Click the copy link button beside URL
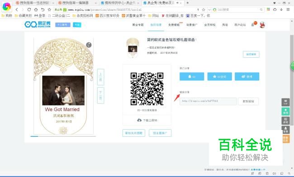294x177 pixels. tap(248, 101)
